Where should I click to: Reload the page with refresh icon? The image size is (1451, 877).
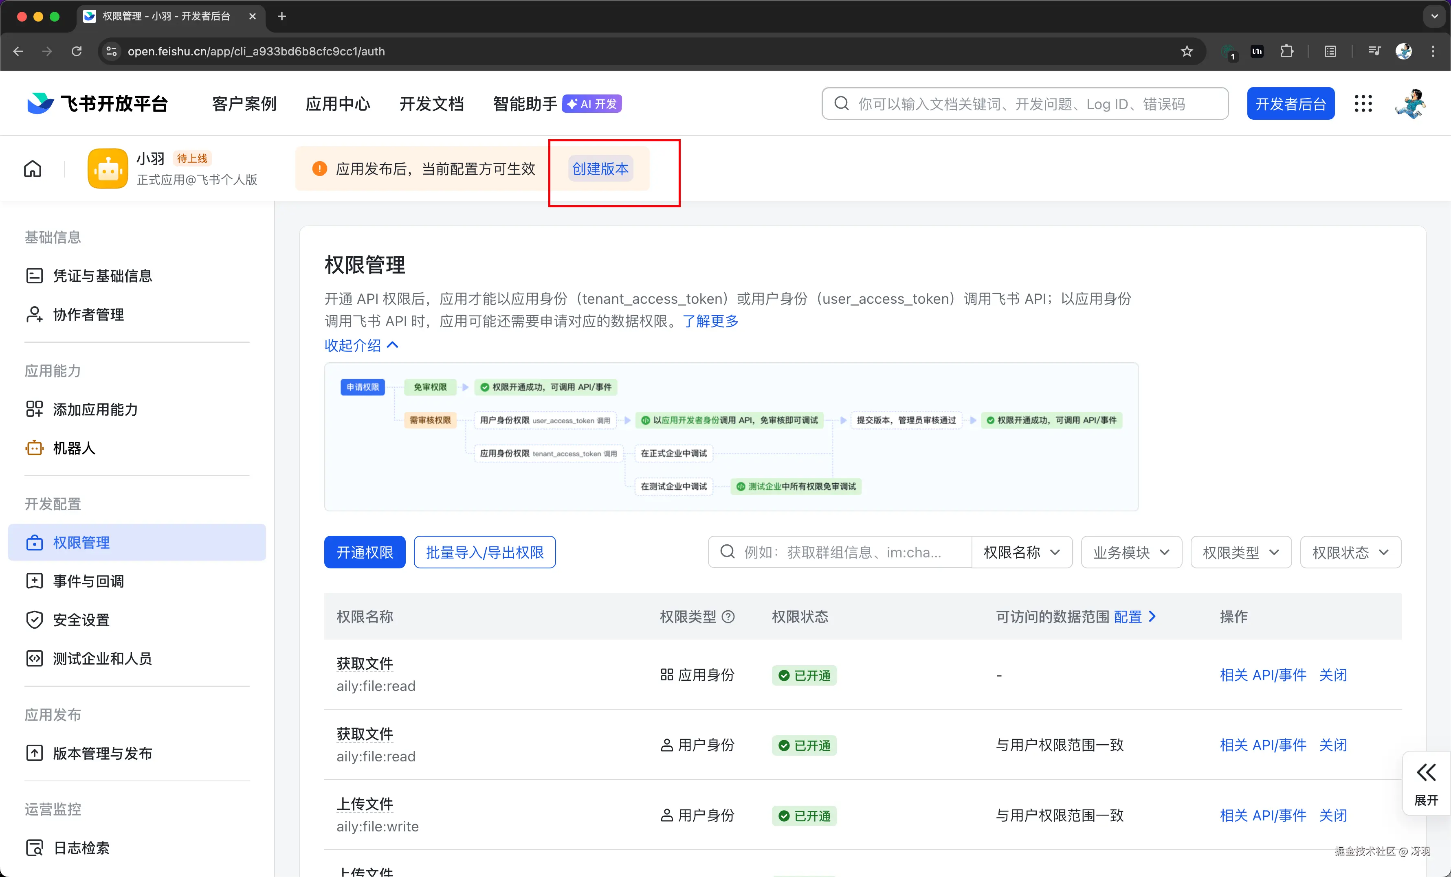pyautogui.click(x=77, y=51)
